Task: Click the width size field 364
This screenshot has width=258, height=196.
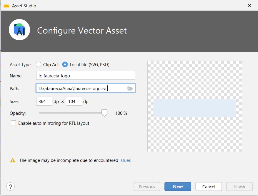Action: point(44,102)
